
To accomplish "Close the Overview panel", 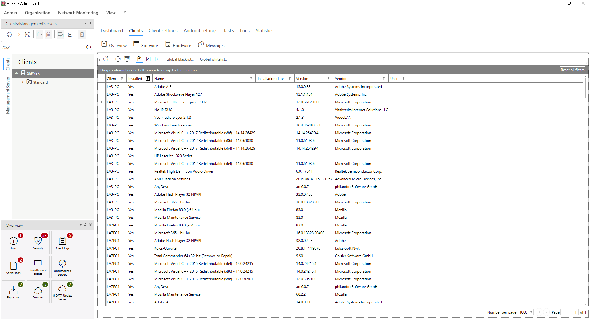I will [x=90, y=225].
